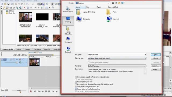Open the Save as type dropdown

click(x=145, y=58)
